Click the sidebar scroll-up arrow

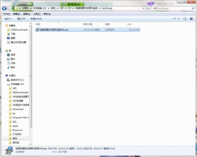(x=30, y=24)
